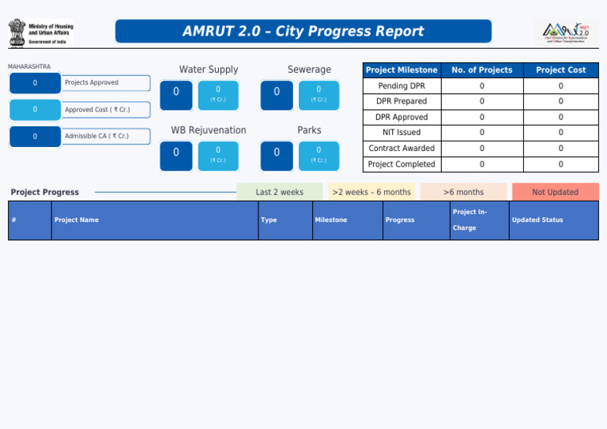Click the Pending DPR milestone row
This screenshot has width=607, height=429.
coord(481,86)
